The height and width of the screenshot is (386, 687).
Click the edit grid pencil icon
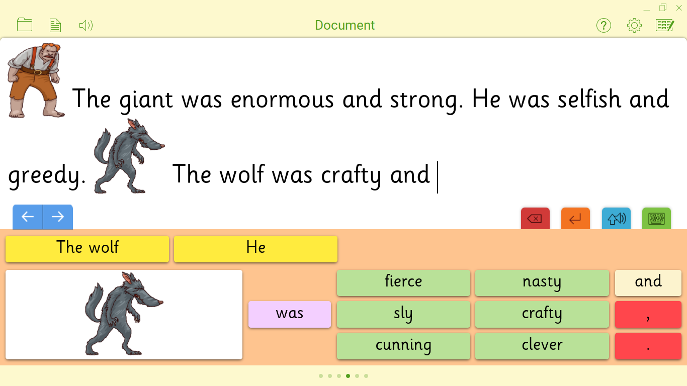click(664, 25)
